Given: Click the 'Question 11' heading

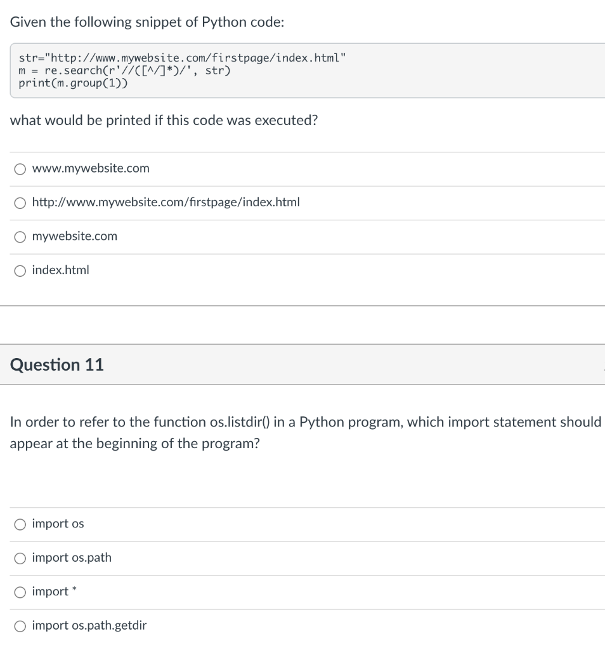Looking at the screenshot, I should click(57, 365).
